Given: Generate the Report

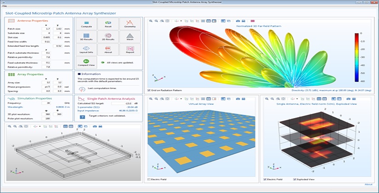Looking at the screenshot, I should tap(130, 50).
